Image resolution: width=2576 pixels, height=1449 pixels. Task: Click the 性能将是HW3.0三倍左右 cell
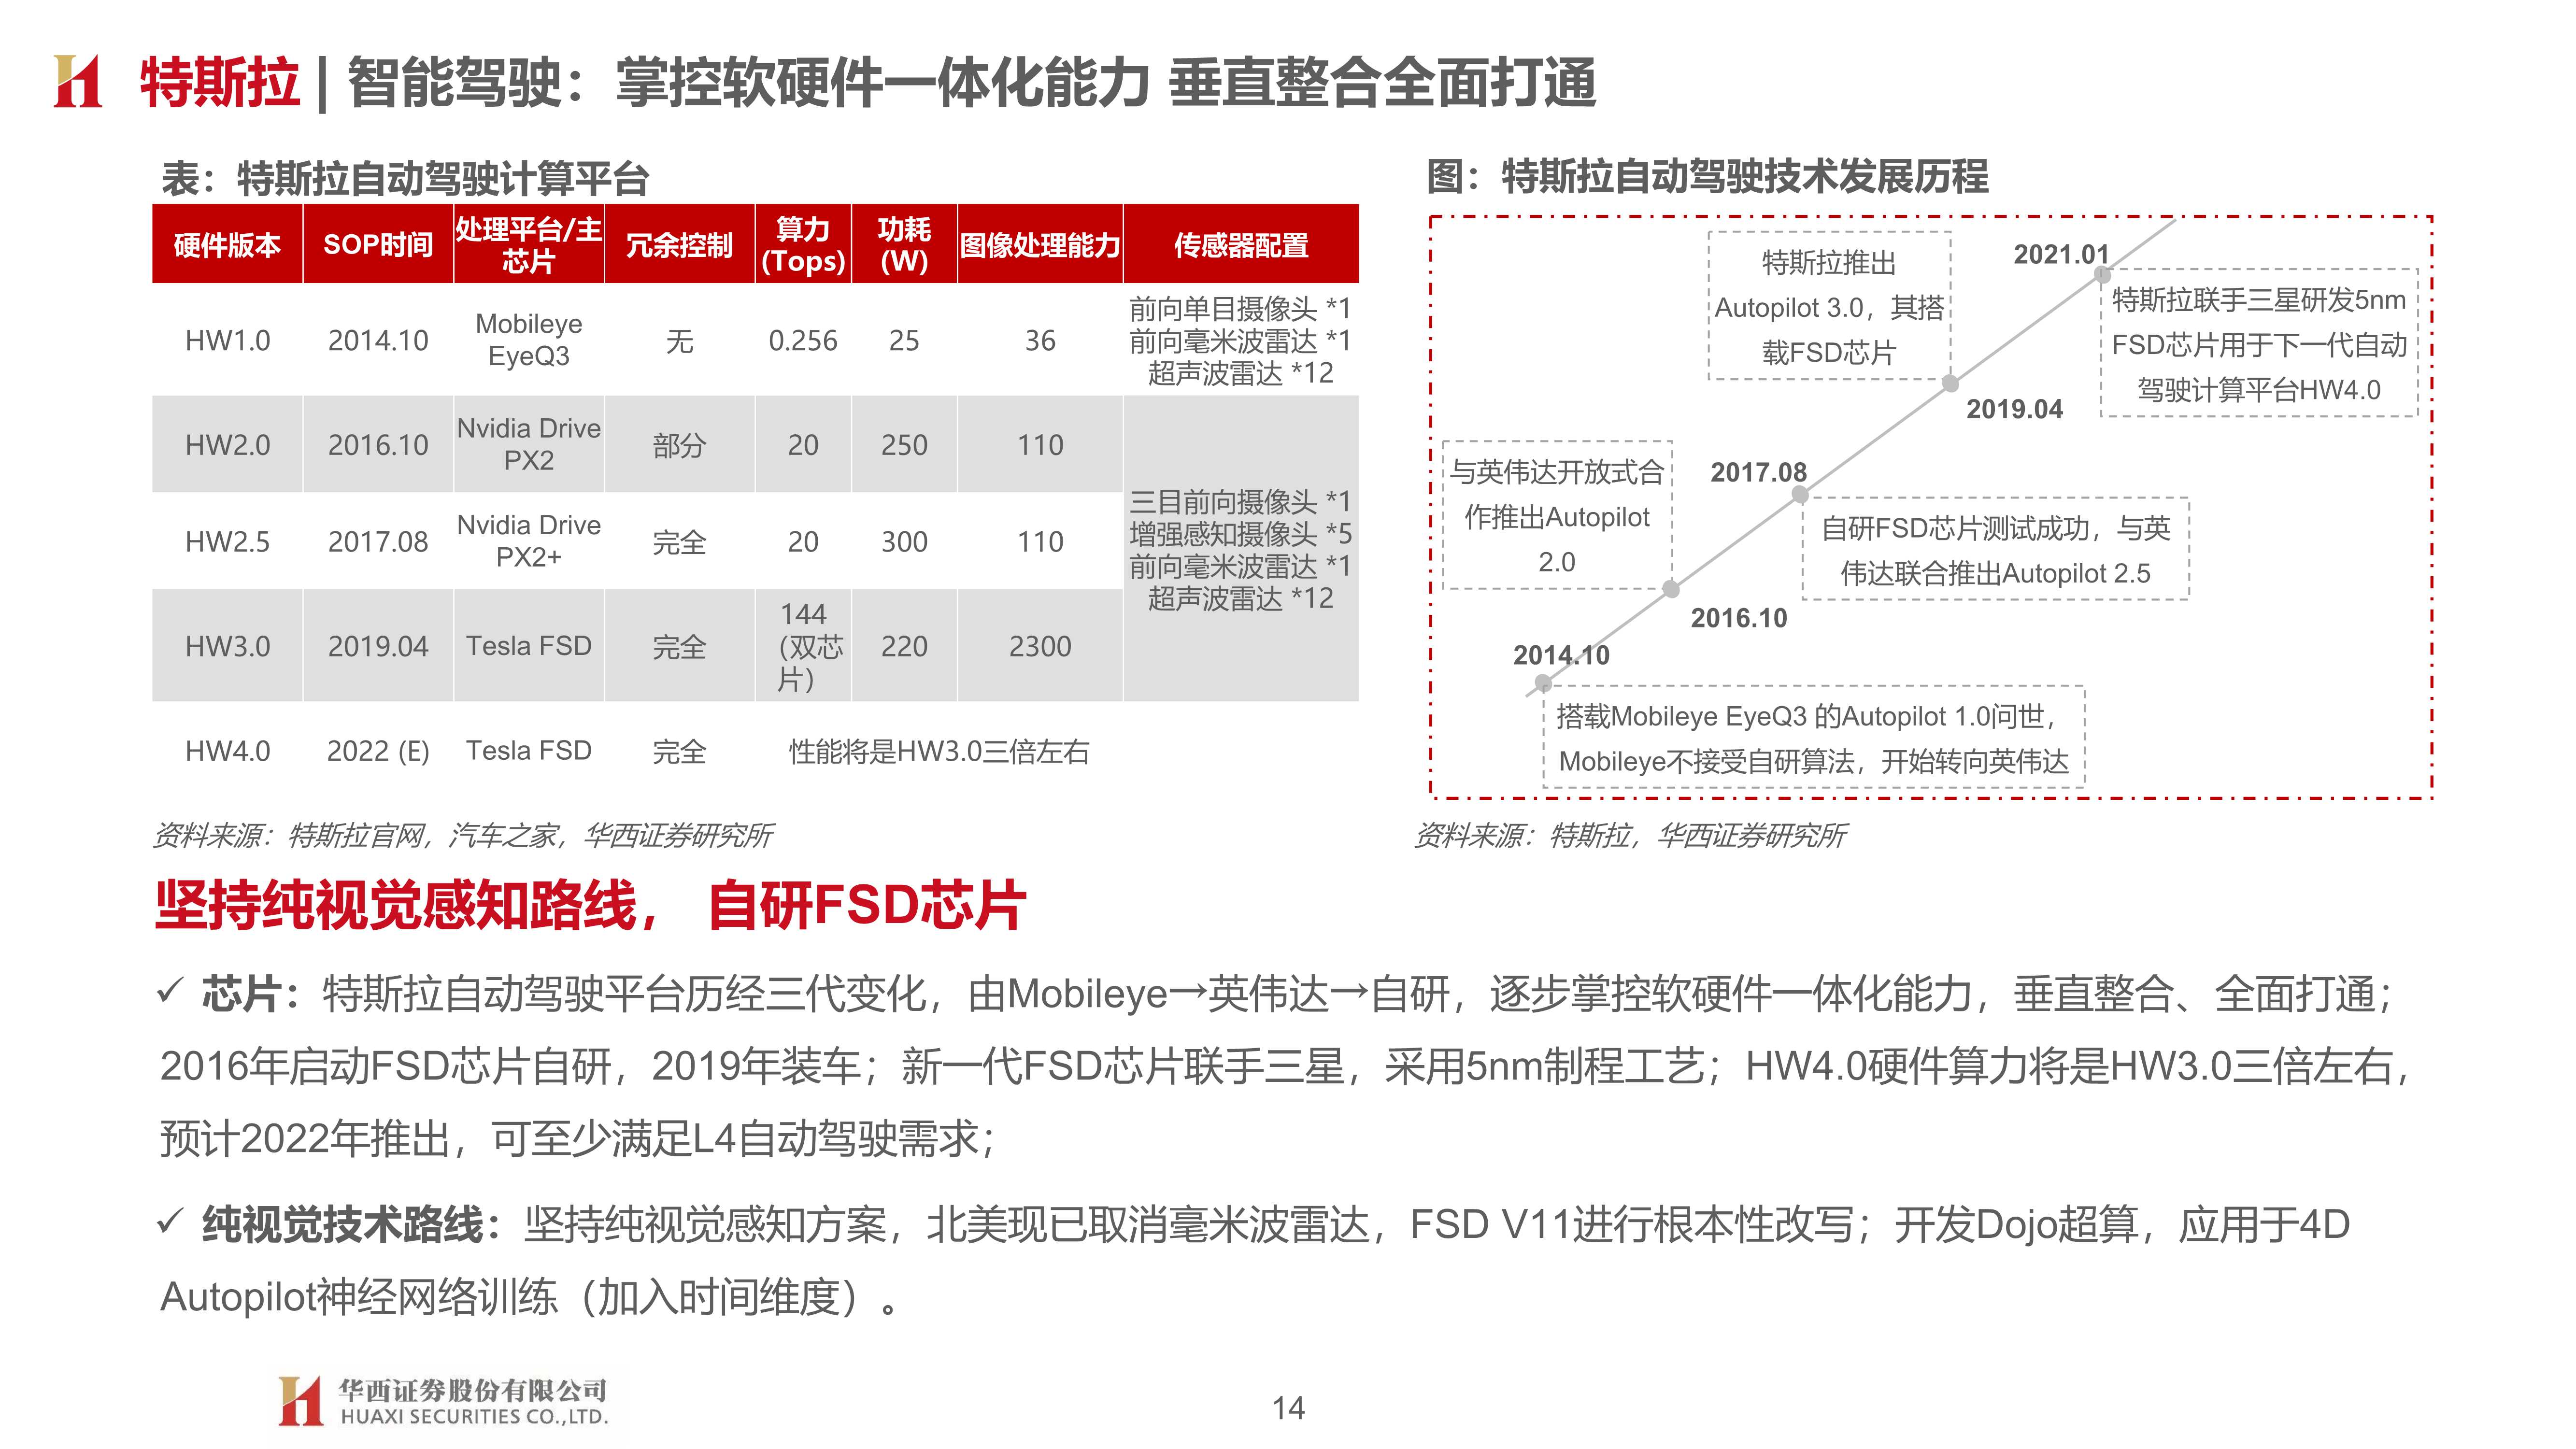[939, 751]
